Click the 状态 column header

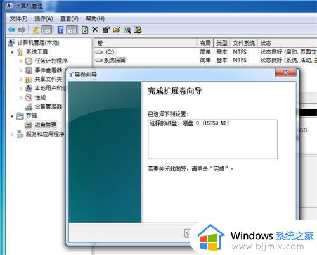click(287, 43)
